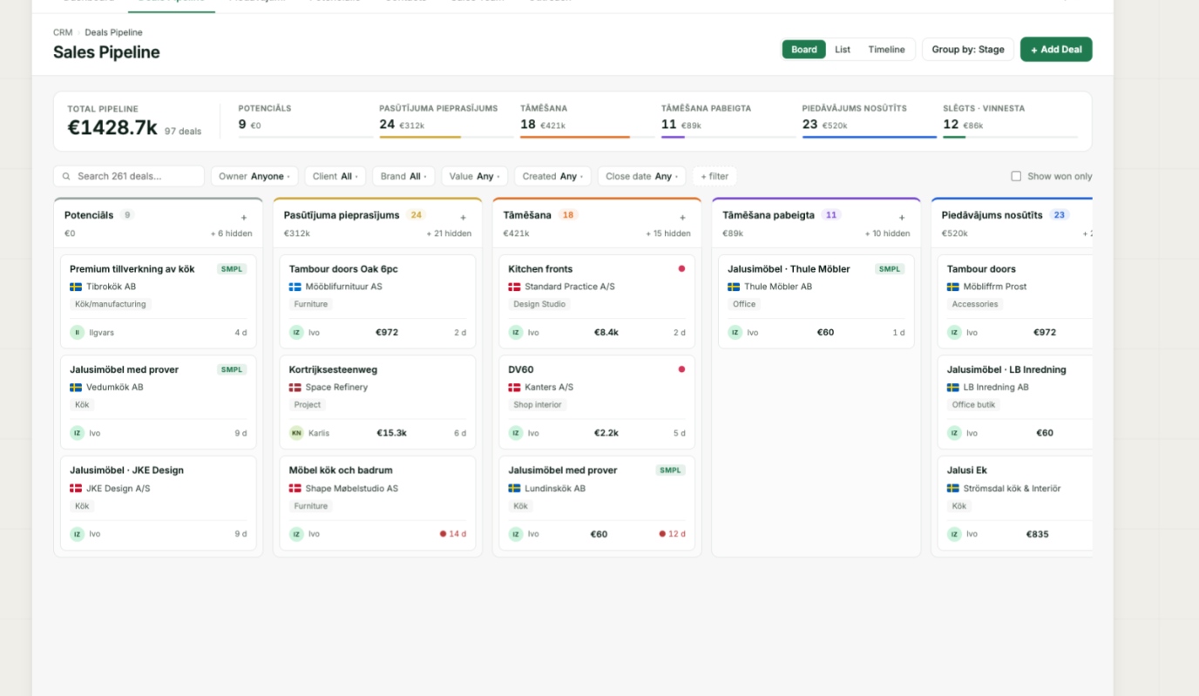Image resolution: width=1199 pixels, height=696 pixels.
Task: Open the Created Any filter dropdown
Action: pos(552,176)
